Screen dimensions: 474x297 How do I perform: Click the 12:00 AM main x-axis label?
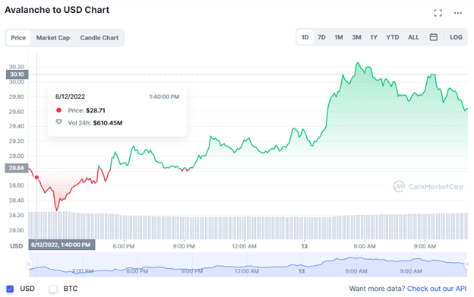[244, 246]
